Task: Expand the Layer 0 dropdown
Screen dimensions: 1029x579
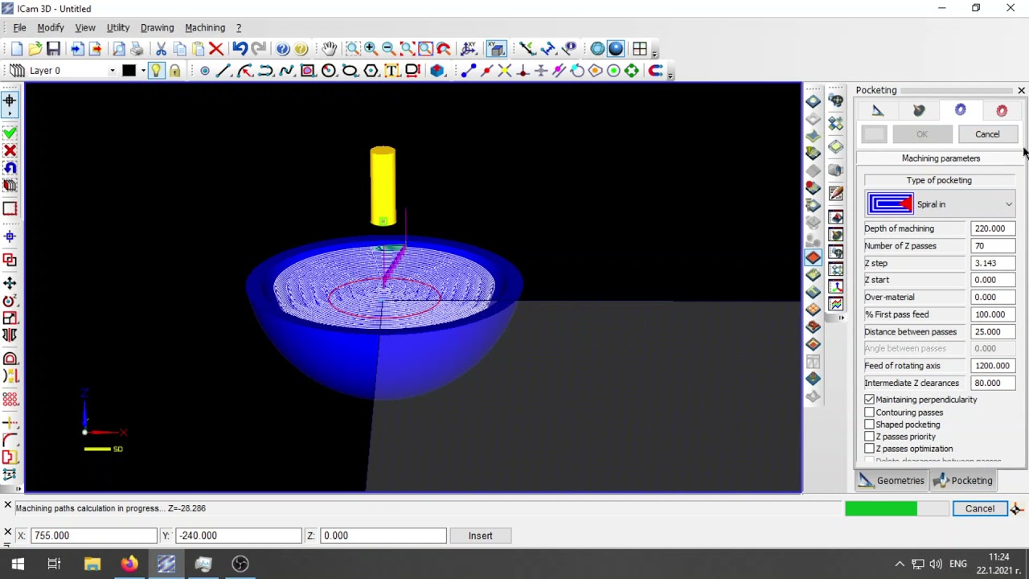Action: click(112, 71)
